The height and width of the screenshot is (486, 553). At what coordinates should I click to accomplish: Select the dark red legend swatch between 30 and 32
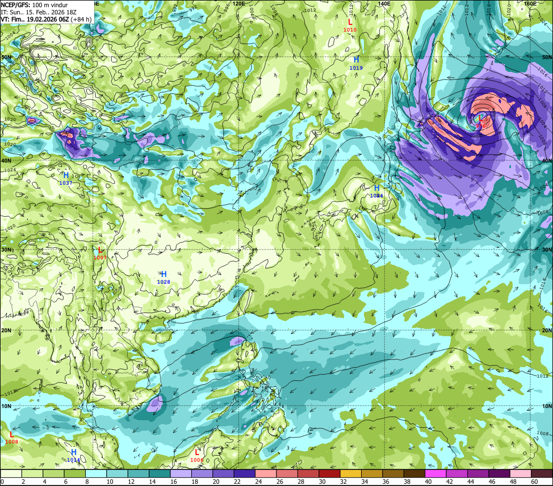tap(330, 473)
